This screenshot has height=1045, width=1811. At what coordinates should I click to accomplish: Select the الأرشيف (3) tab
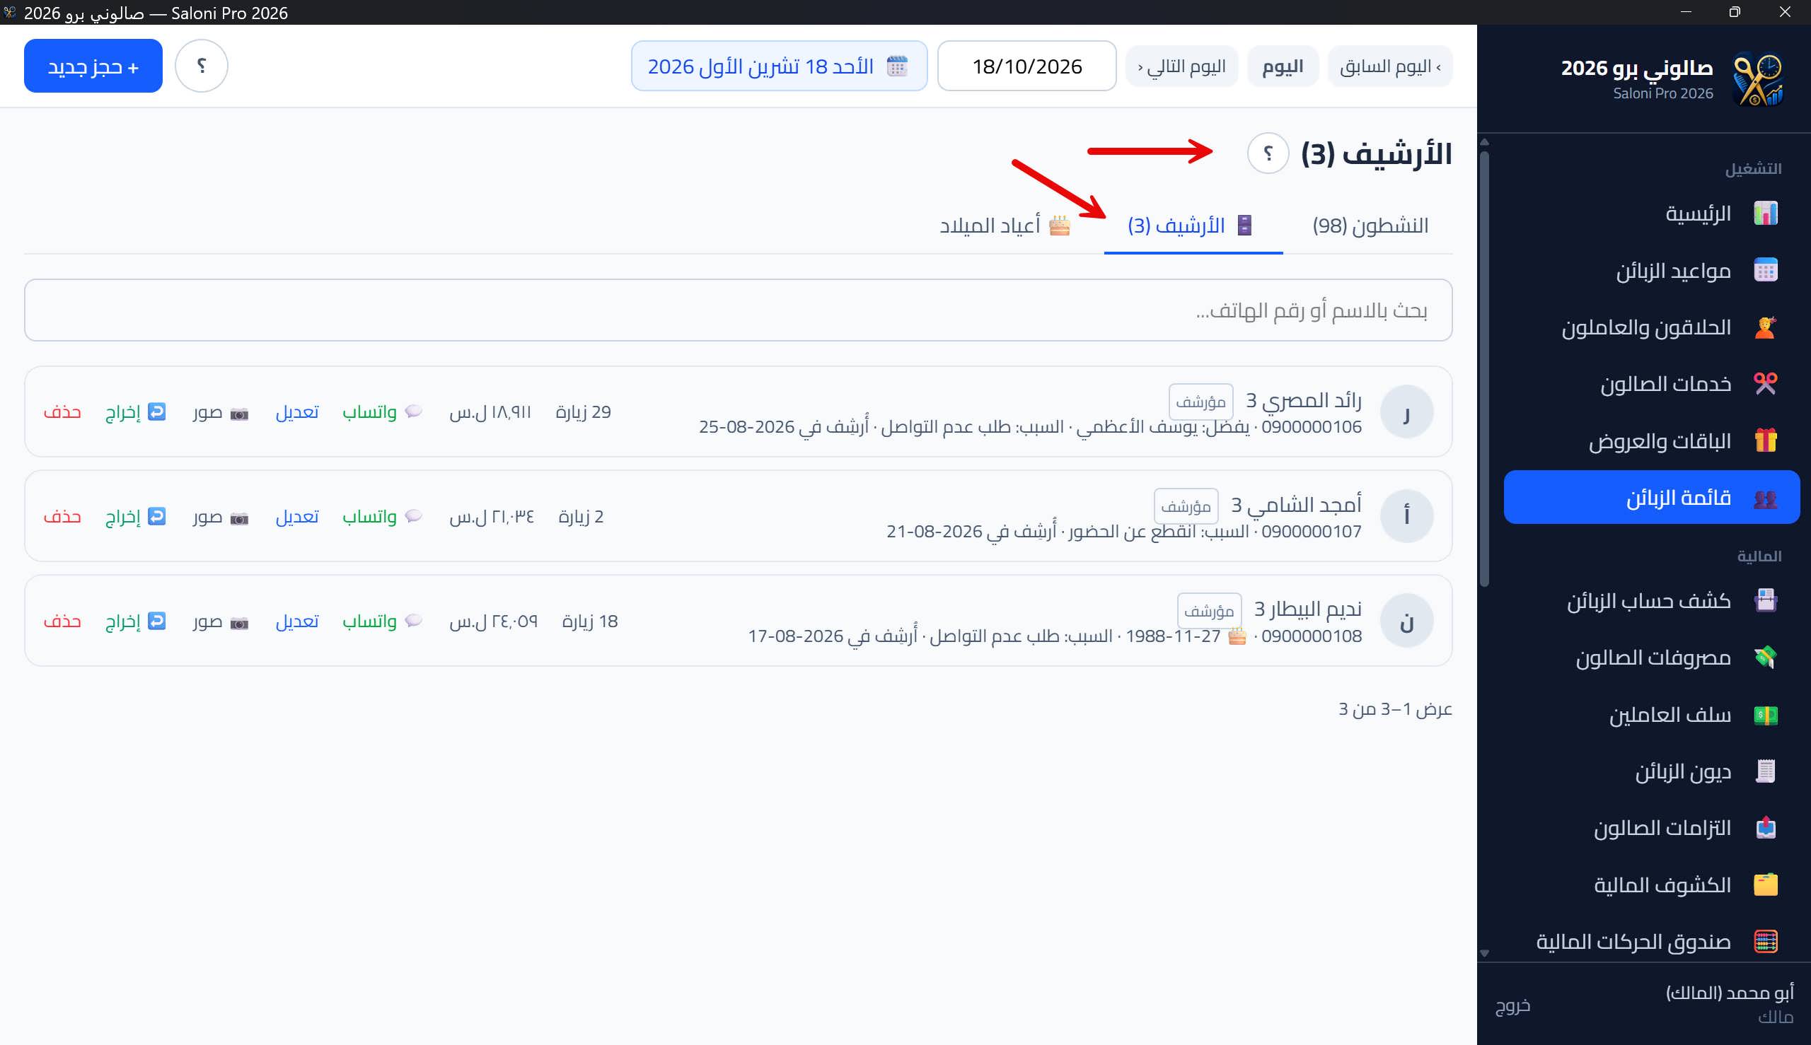click(1193, 226)
